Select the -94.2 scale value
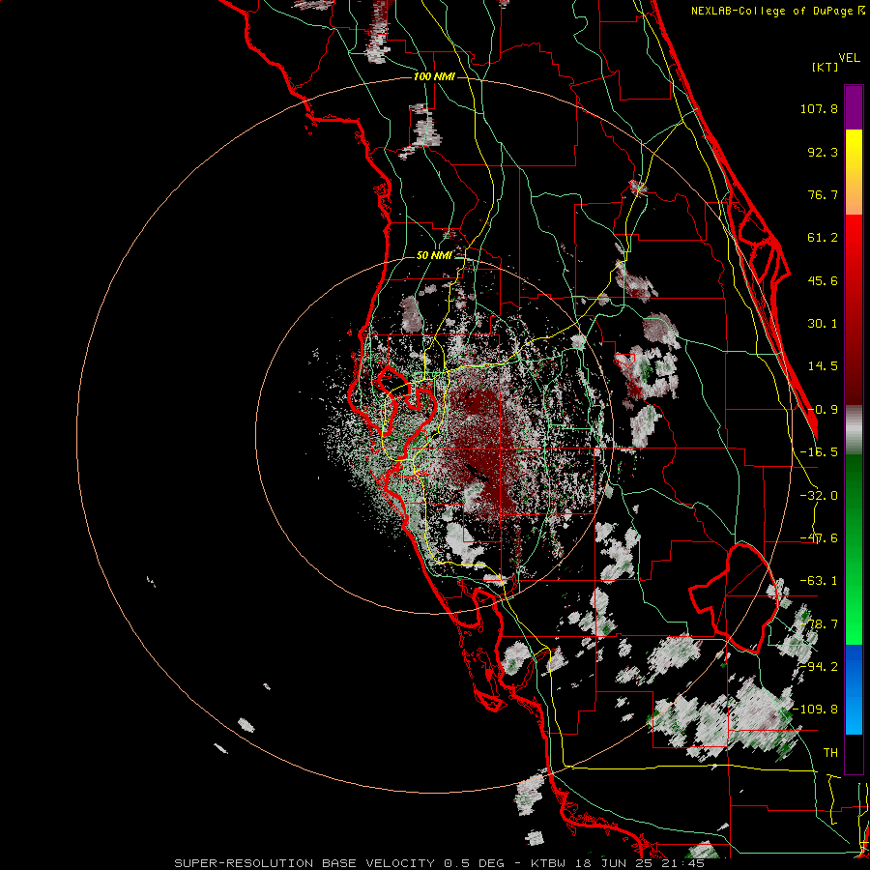This screenshot has width=870, height=870. (819, 666)
